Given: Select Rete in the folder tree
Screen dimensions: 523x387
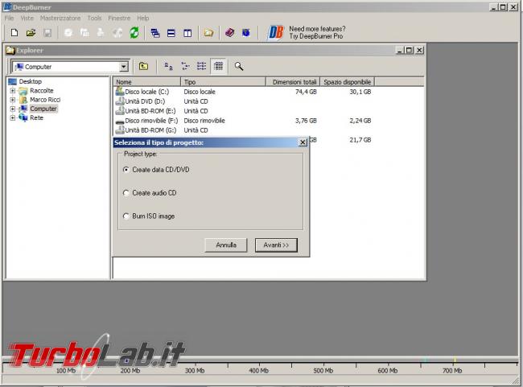Looking at the screenshot, I should pos(36,117).
